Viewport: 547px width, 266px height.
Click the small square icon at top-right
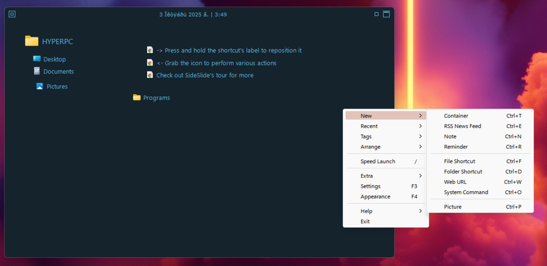[x=376, y=14]
